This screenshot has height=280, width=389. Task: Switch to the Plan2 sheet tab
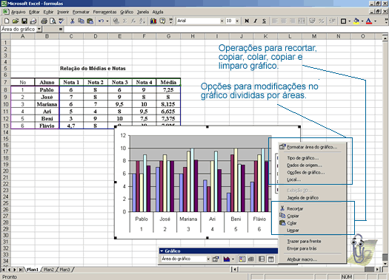tap(49, 270)
